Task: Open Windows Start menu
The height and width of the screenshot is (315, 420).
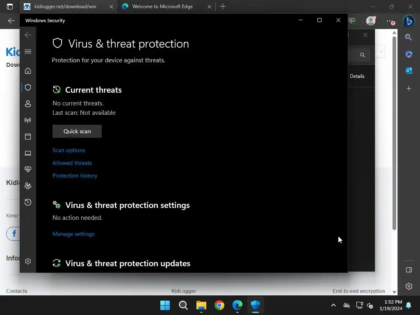Action: click(165, 305)
